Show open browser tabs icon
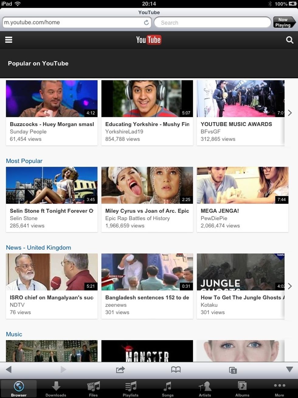Screen dimensions: 298x398 [233, 370]
